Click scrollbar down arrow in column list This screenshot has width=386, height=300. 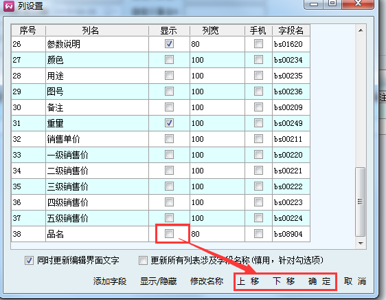point(361,244)
